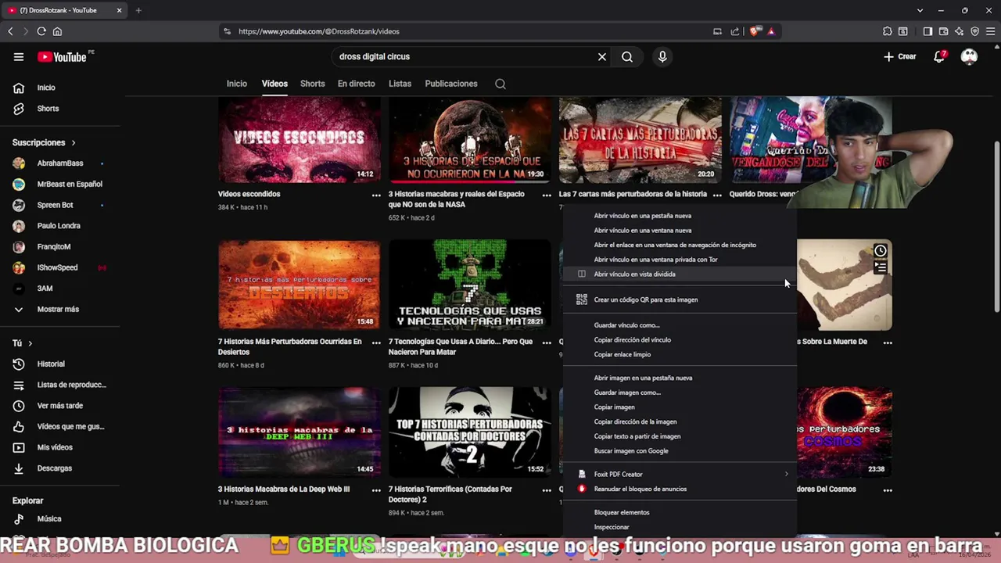
Task: Go back with the browser back arrow
Action: (10, 31)
